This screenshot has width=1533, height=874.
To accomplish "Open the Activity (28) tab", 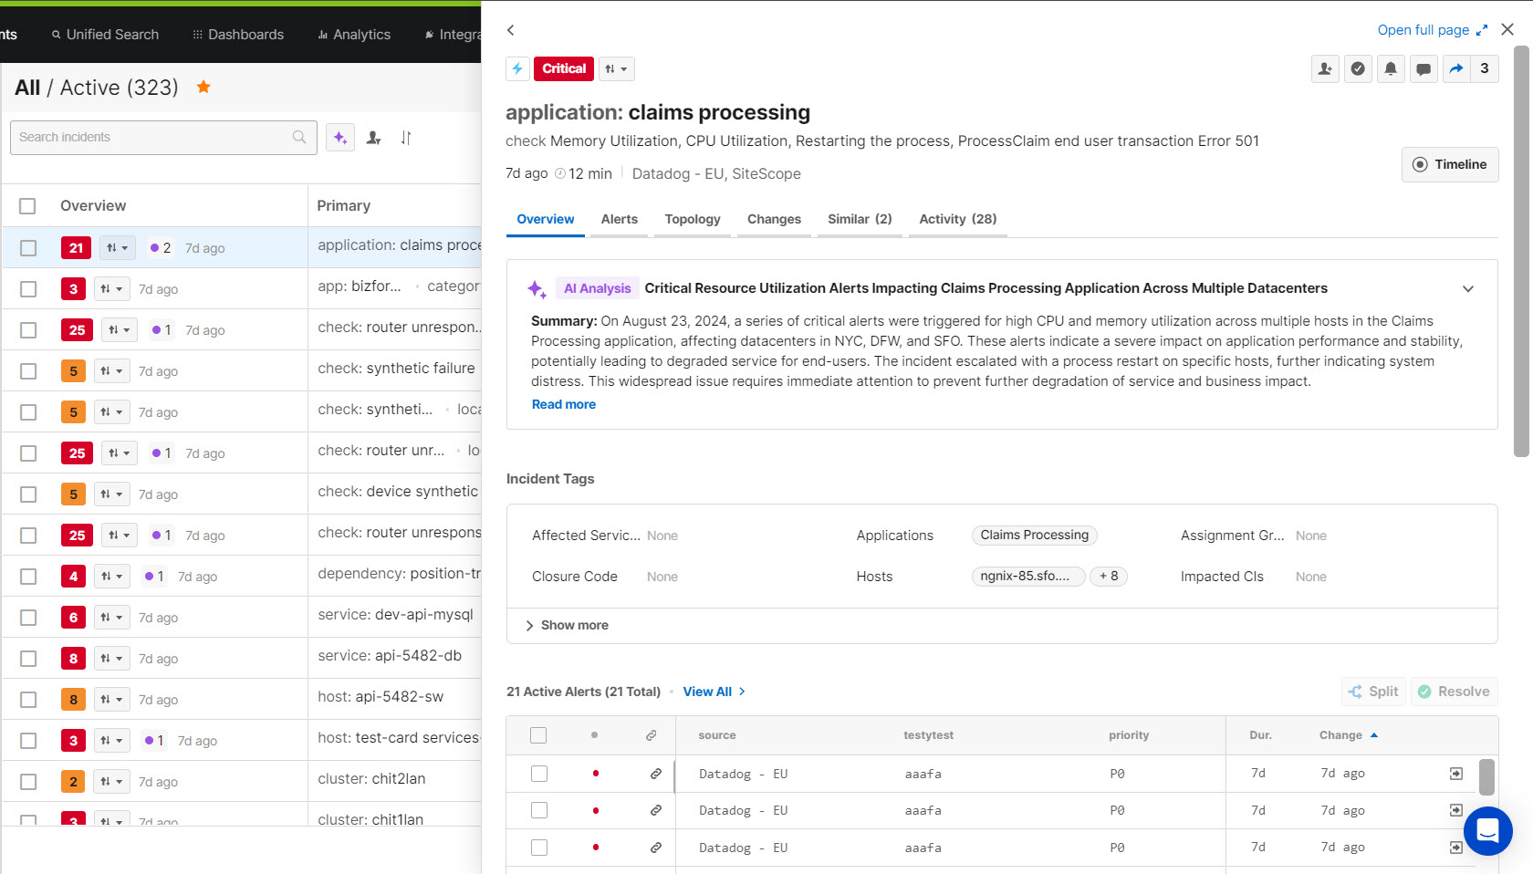I will [x=957, y=219].
